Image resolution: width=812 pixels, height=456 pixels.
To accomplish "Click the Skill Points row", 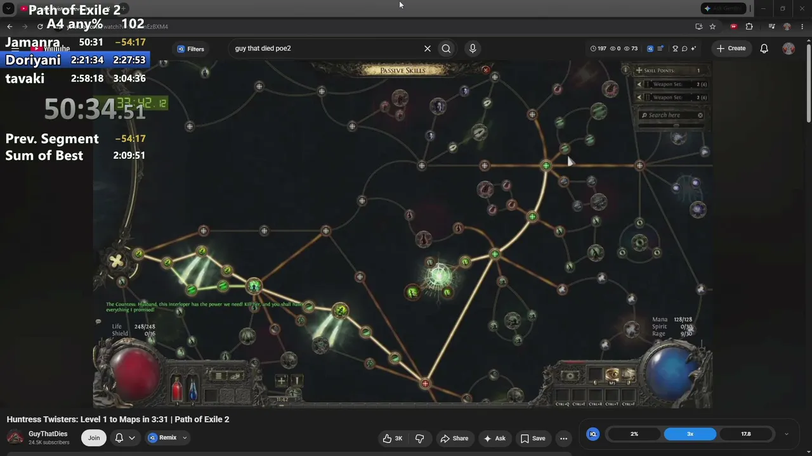I will (671, 70).
